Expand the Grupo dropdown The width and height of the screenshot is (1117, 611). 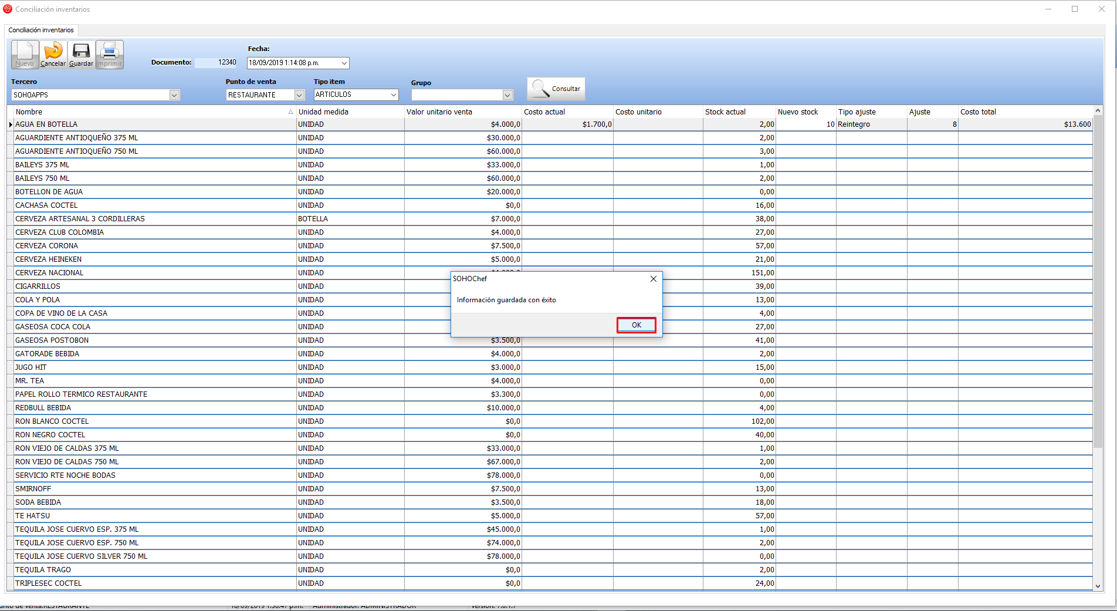click(x=507, y=95)
